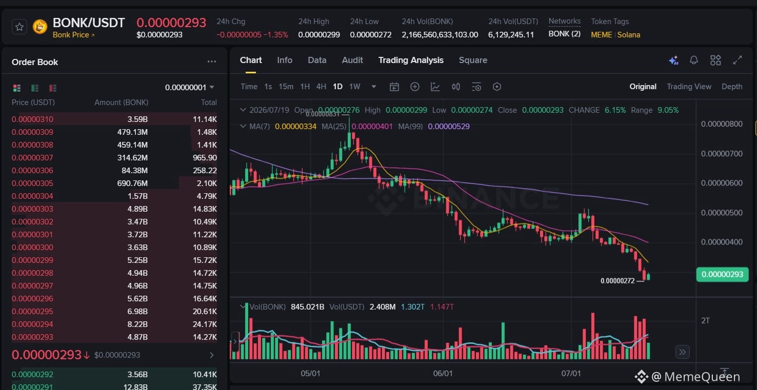Change candlestick chart style icon
Screen dimensions: 757x390
456,87
